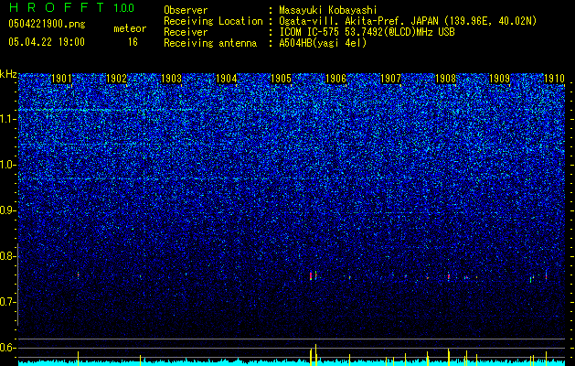This screenshot has width=575, height=366.
Task: Click the 1904 time marker
Action: [227, 79]
